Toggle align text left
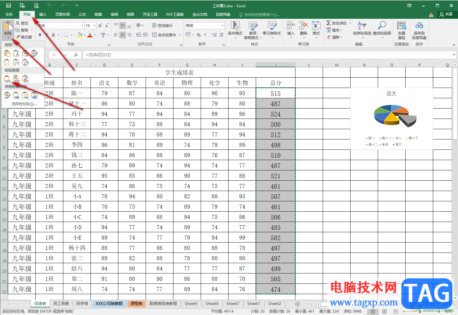The image size is (458, 315). tap(116, 35)
